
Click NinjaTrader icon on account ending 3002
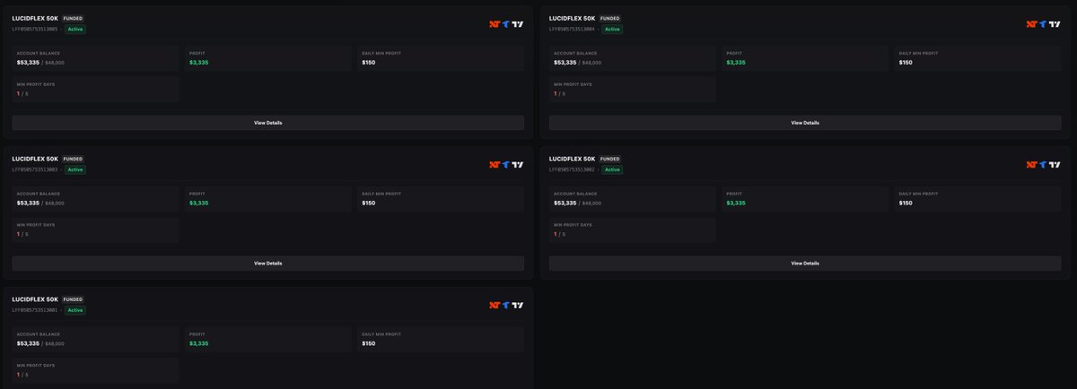click(1031, 165)
